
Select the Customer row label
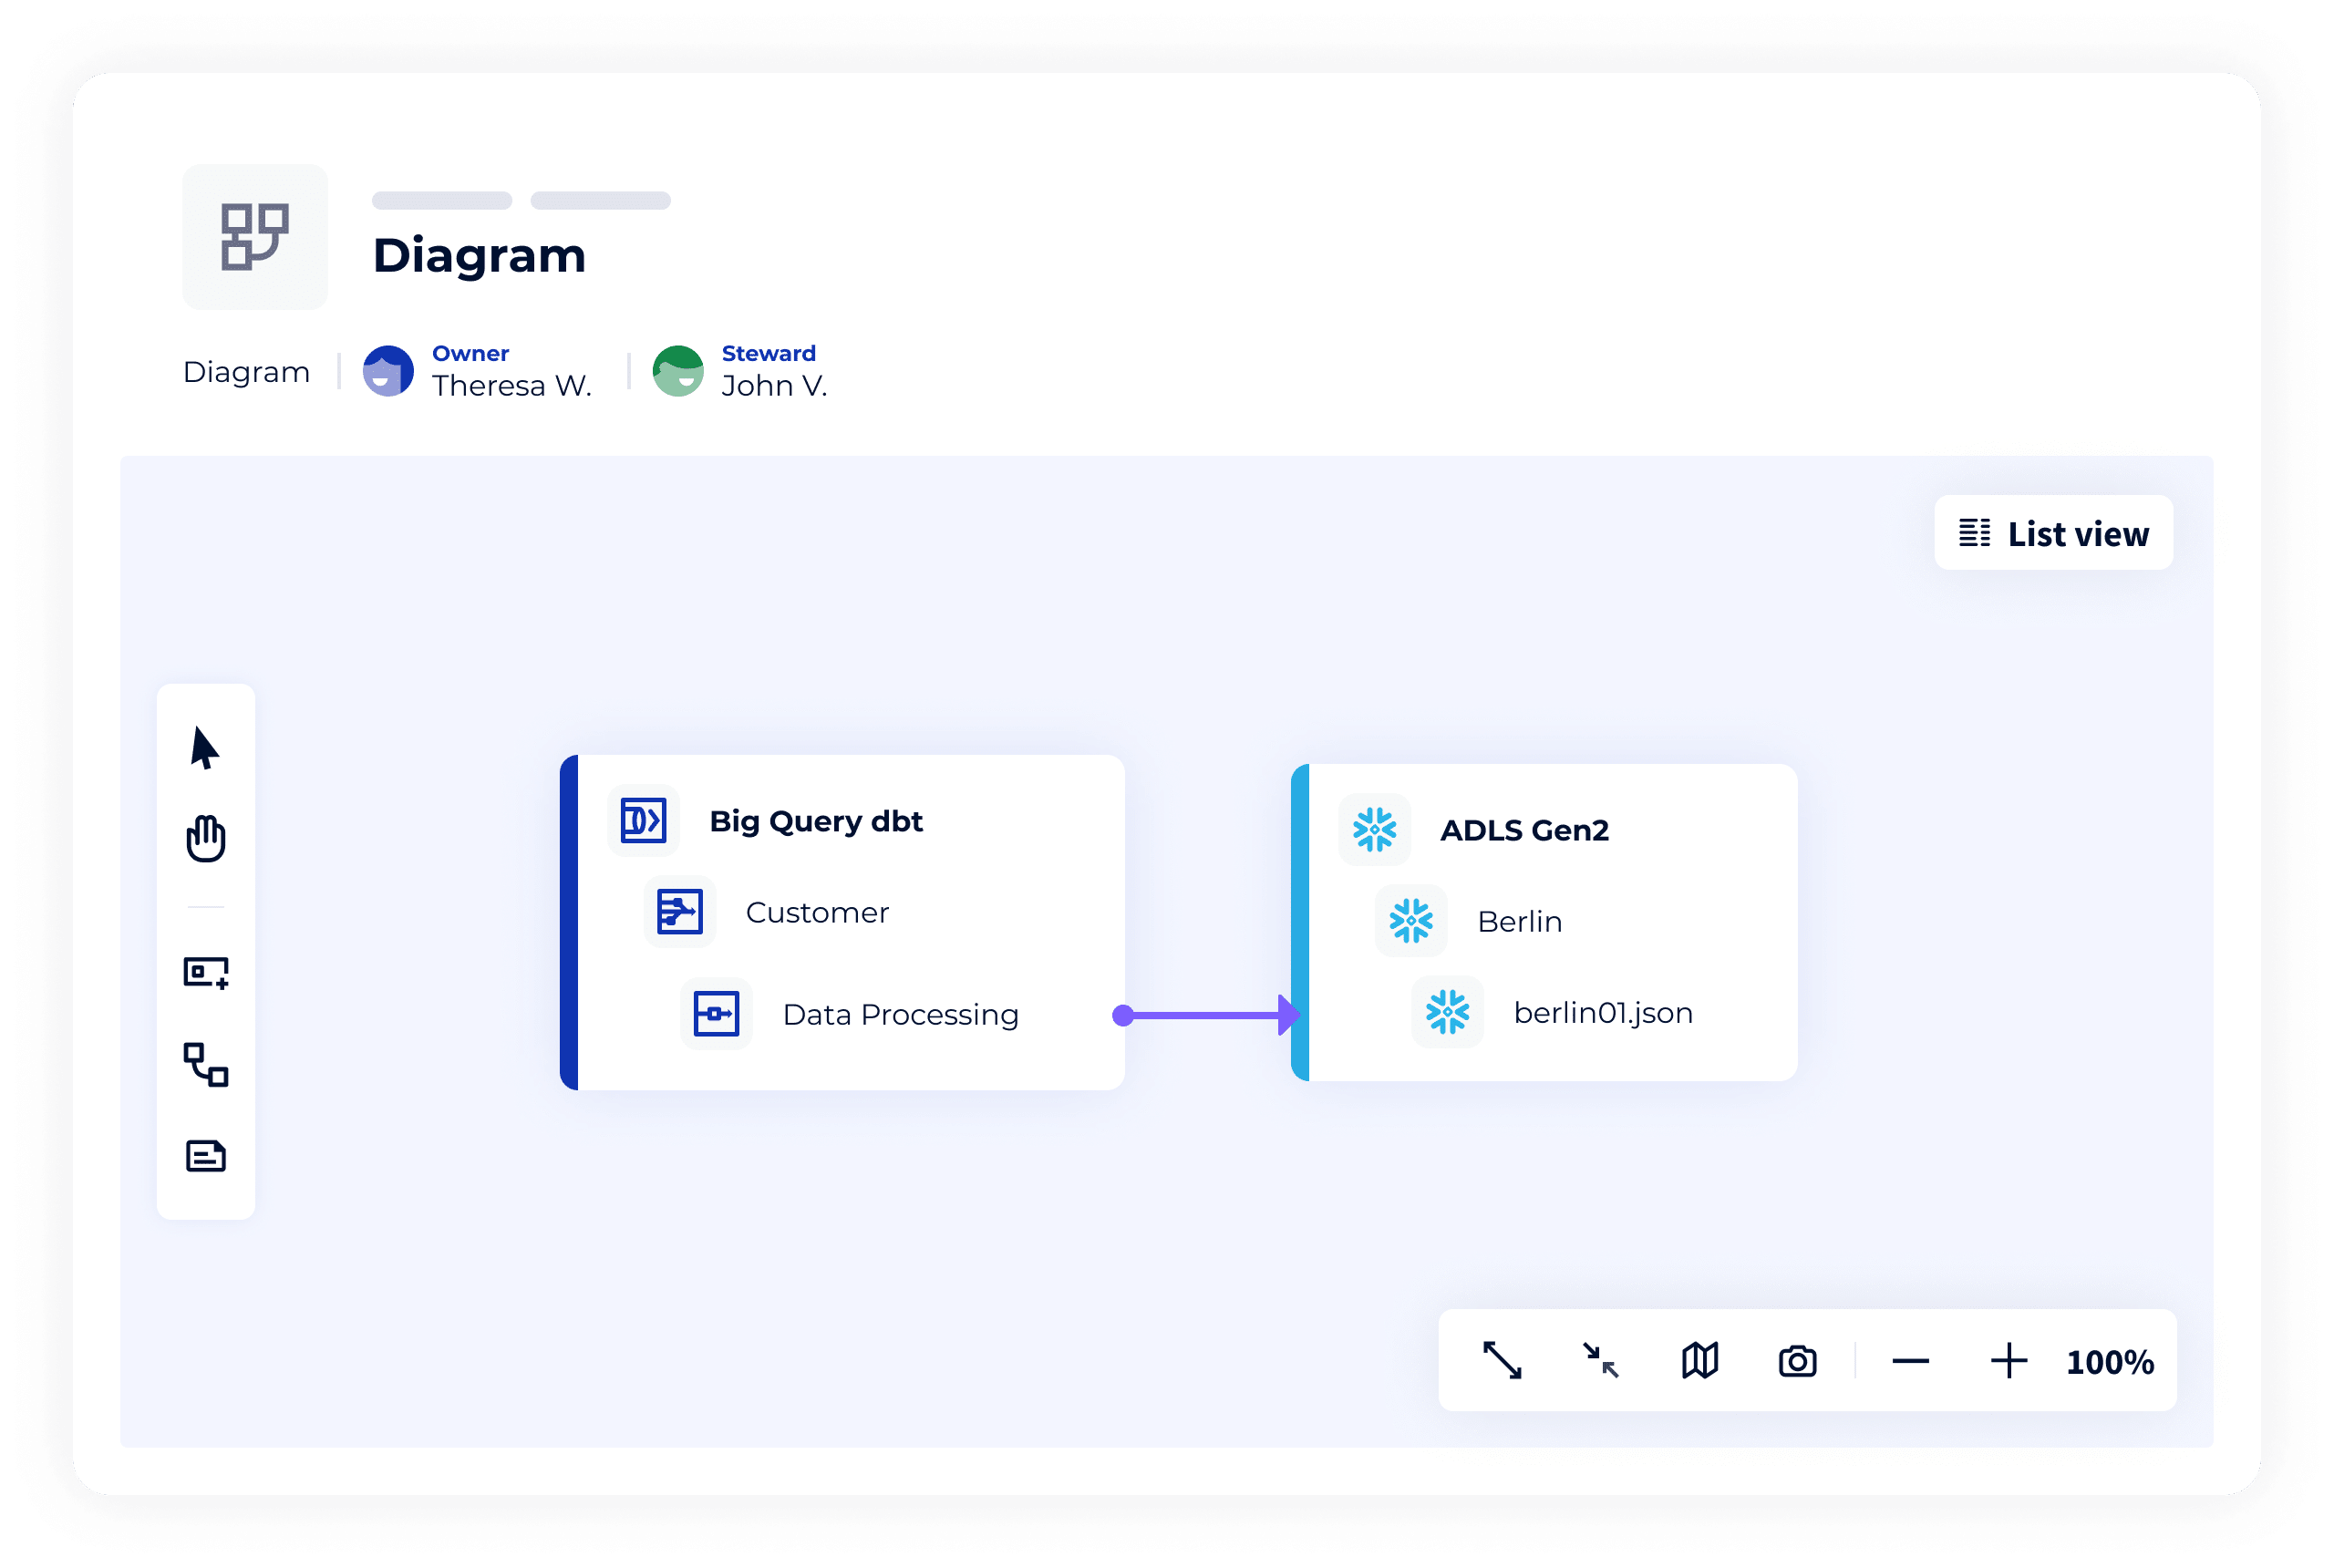click(x=817, y=912)
